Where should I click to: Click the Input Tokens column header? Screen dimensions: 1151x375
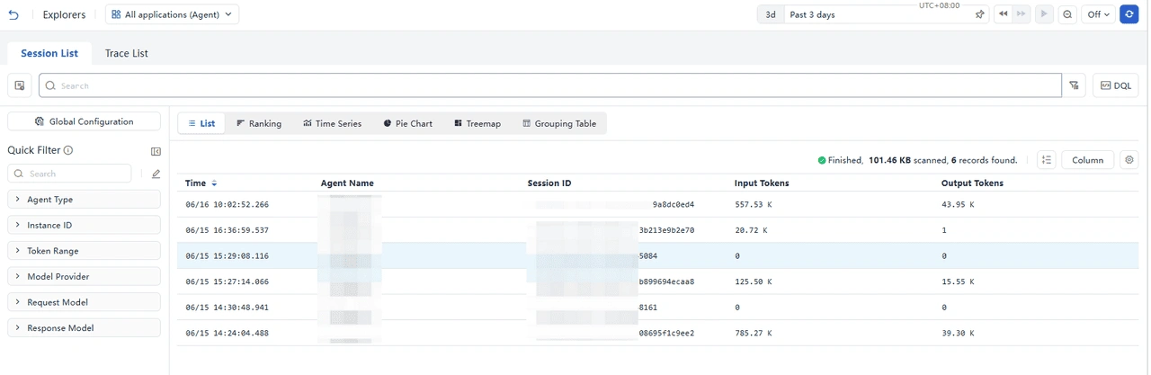762,183
